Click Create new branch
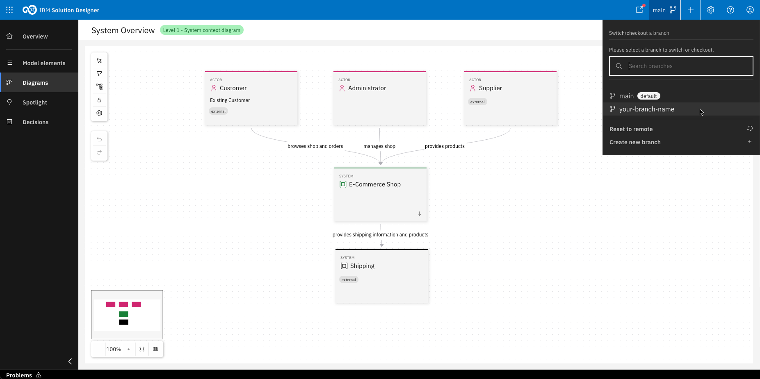This screenshot has width=760, height=379. pyautogui.click(x=635, y=142)
